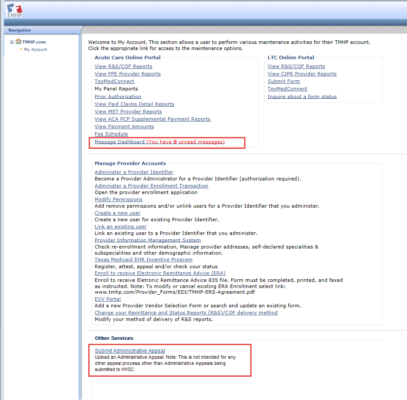The height and width of the screenshot is (400, 407).
Task: Open View MET Provider Reports
Action: 128,112
